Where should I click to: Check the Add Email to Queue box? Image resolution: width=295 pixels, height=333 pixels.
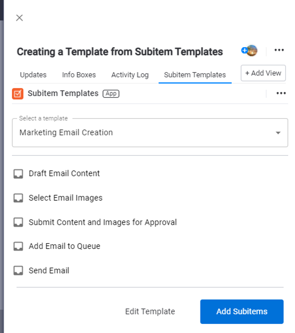point(18,247)
